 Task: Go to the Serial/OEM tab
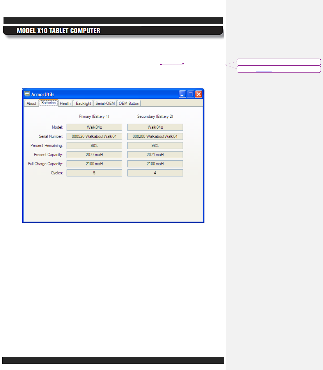[x=105, y=103]
